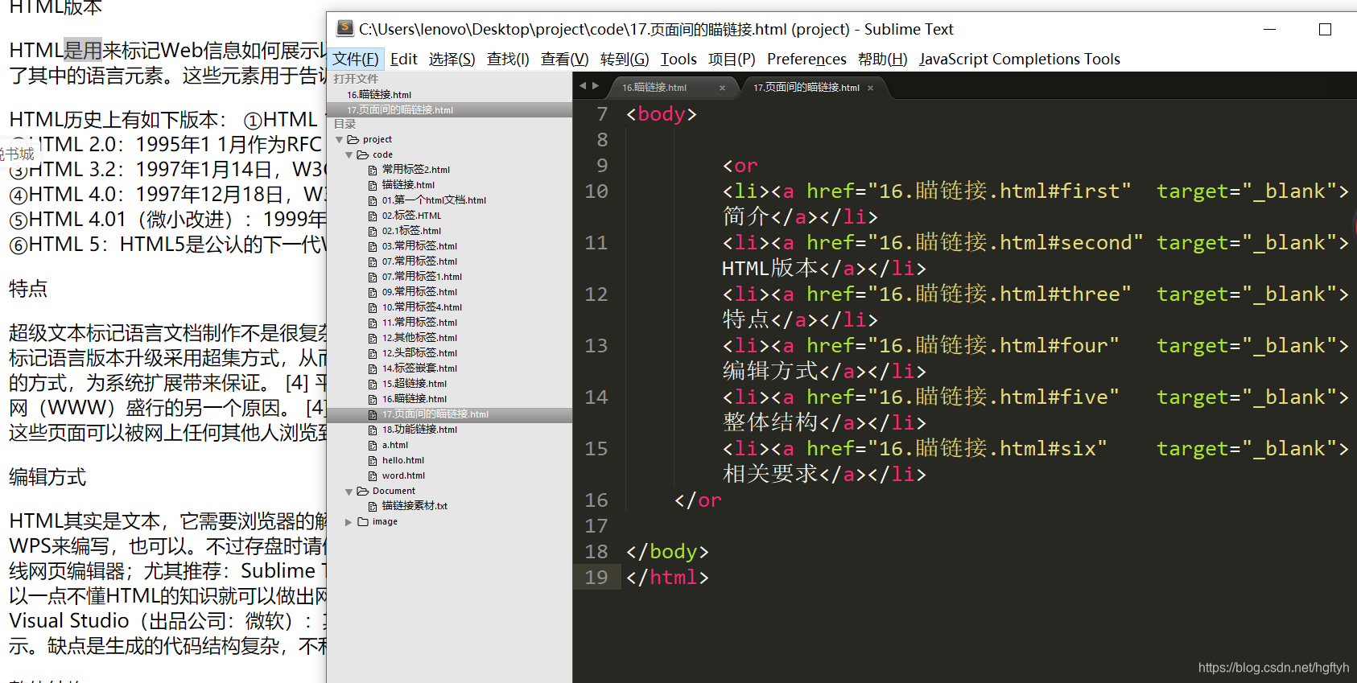The width and height of the screenshot is (1357, 683).
Task: Maximize the Sublime Text window
Action: tap(1325, 29)
